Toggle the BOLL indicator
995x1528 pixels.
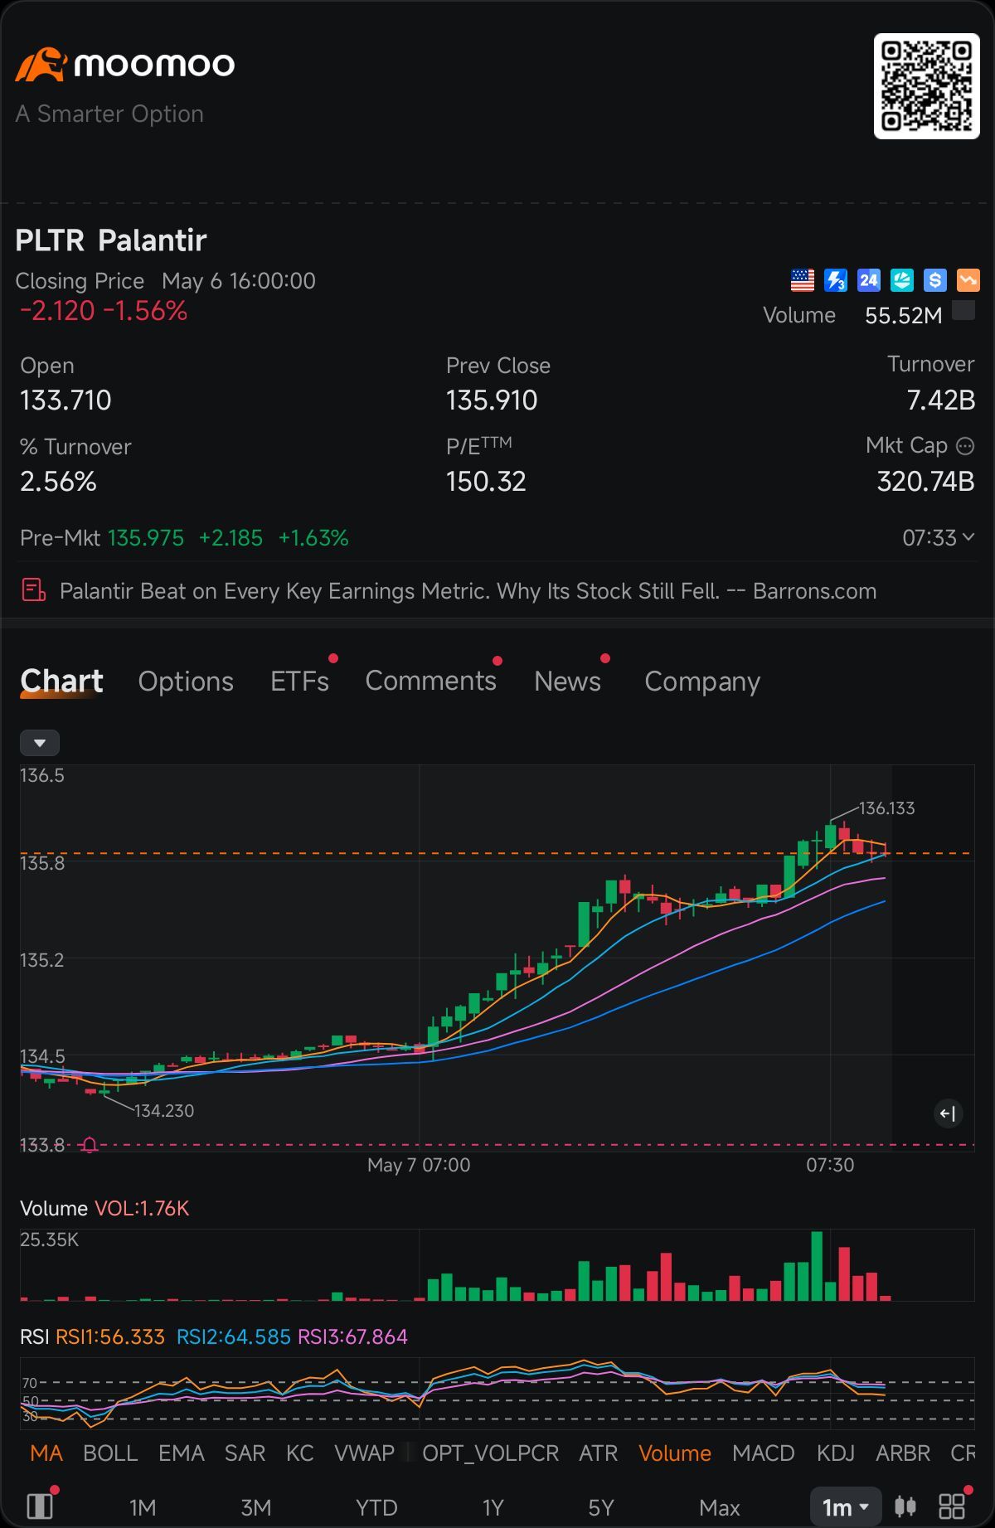(110, 1453)
